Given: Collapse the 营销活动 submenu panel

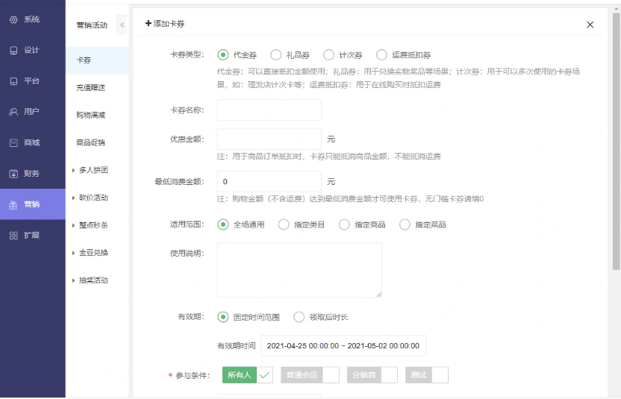Looking at the screenshot, I should pyautogui.click(x=122, y=25).
